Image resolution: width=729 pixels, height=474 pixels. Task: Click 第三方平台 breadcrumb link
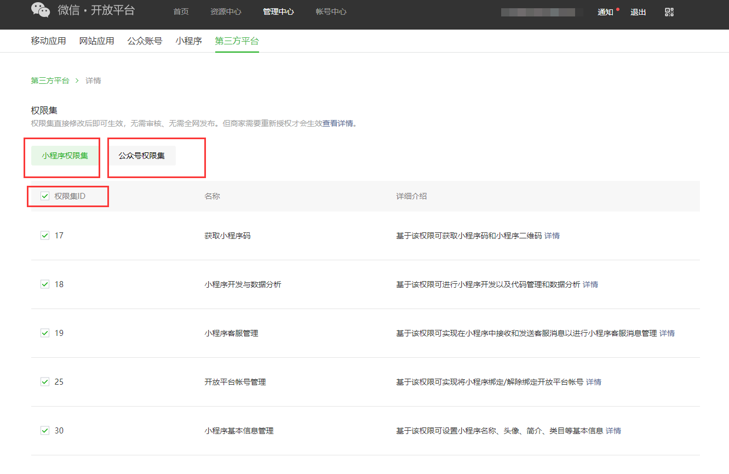(50, 81)
